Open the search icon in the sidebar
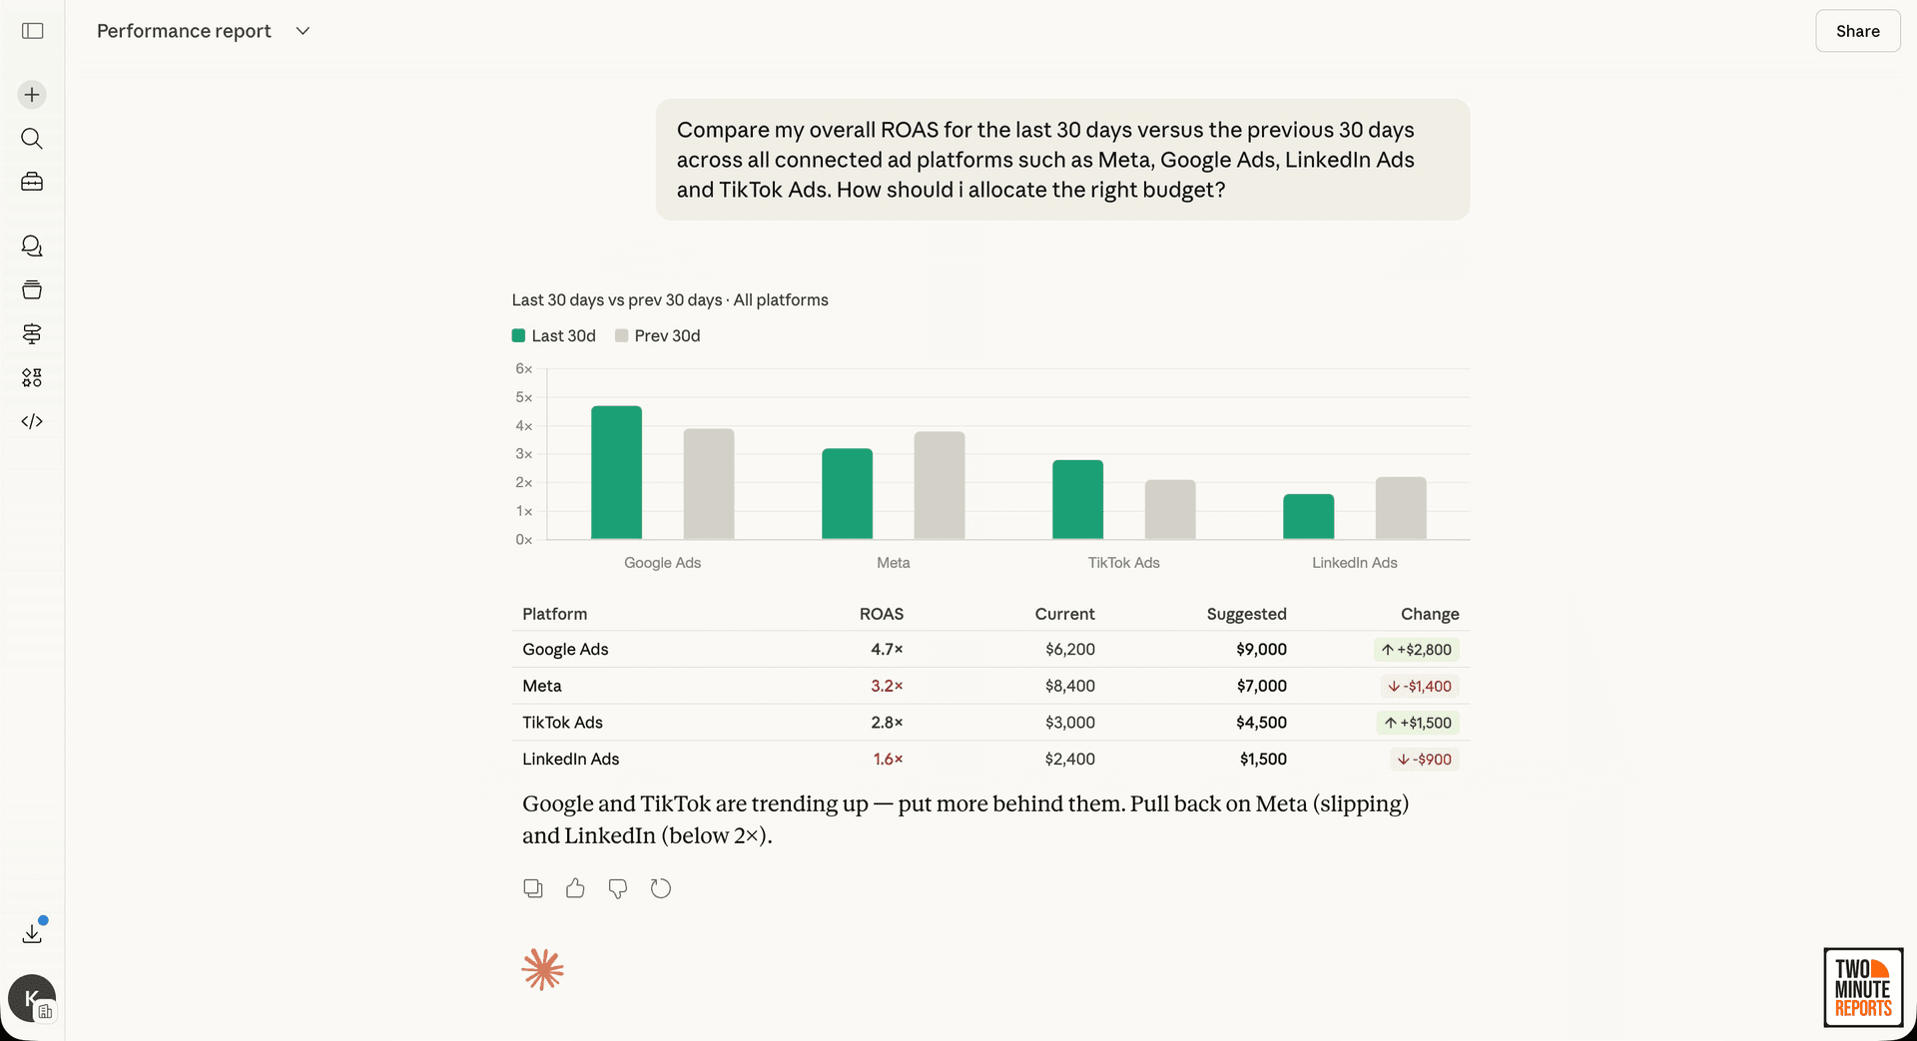This screenshot has width=1917, height=1041. [31, 139]
